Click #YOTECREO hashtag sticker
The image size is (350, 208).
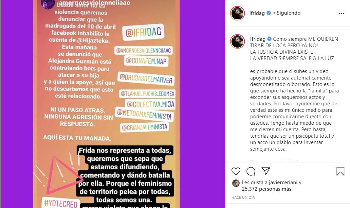(60, 203)
